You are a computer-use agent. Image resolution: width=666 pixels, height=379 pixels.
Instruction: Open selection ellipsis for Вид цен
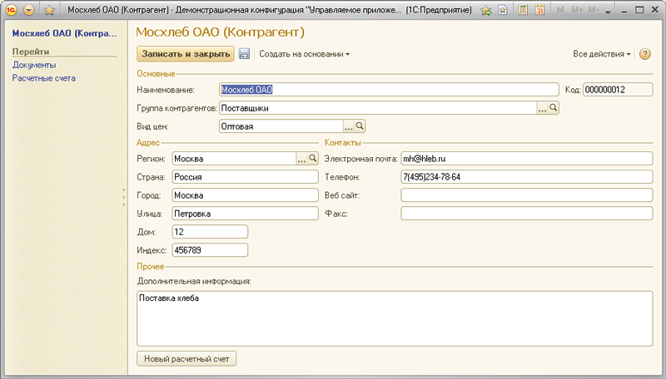click(x=349, y=126)
